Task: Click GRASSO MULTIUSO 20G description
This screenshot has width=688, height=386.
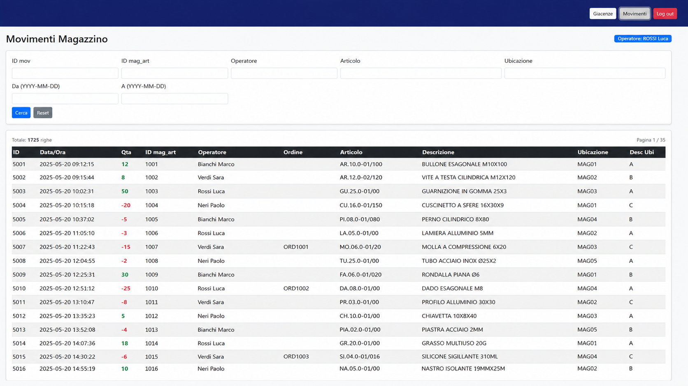Action: pyautogui.click(x=454, y=343)
